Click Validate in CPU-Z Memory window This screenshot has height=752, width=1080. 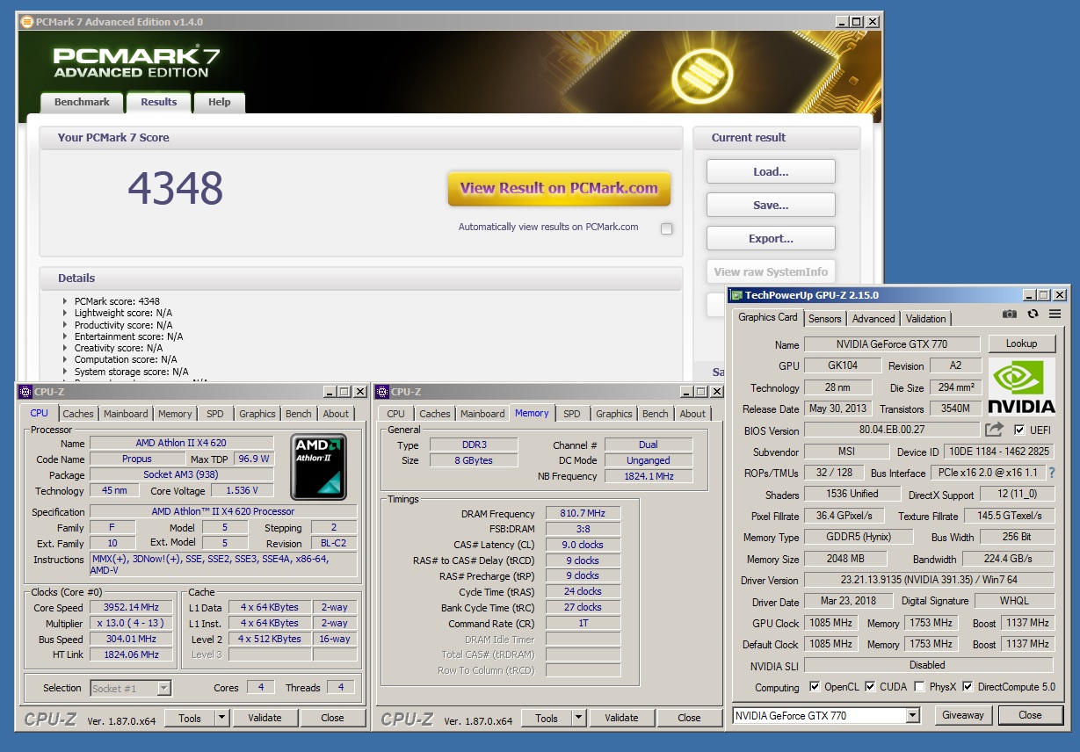pos(621,718)
